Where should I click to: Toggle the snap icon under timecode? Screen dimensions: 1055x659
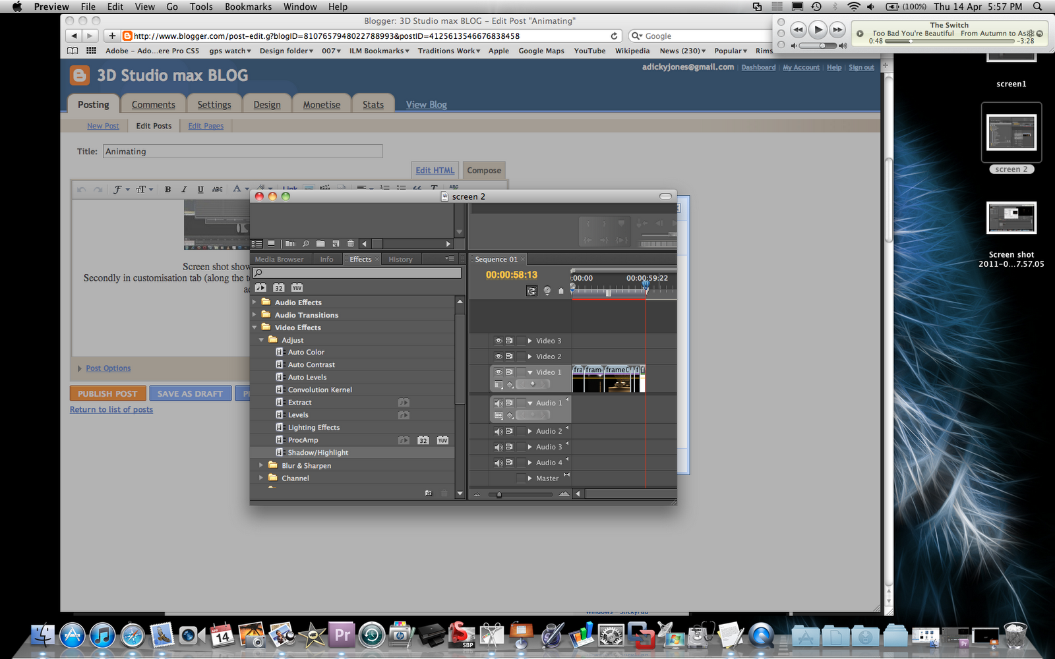point(531,291)
